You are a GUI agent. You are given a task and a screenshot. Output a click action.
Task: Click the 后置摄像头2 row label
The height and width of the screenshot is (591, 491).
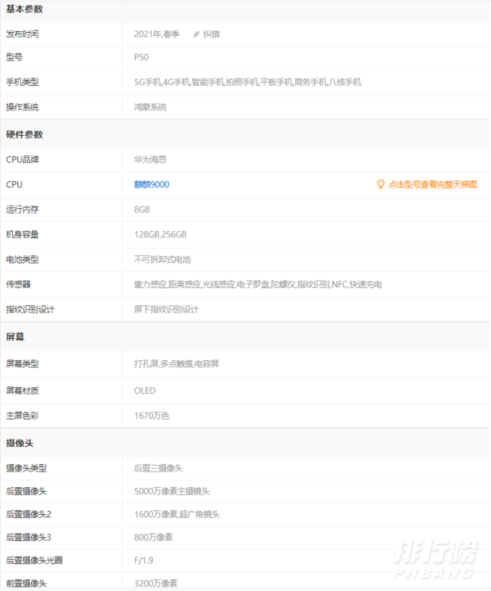click(x=29, y=514)
